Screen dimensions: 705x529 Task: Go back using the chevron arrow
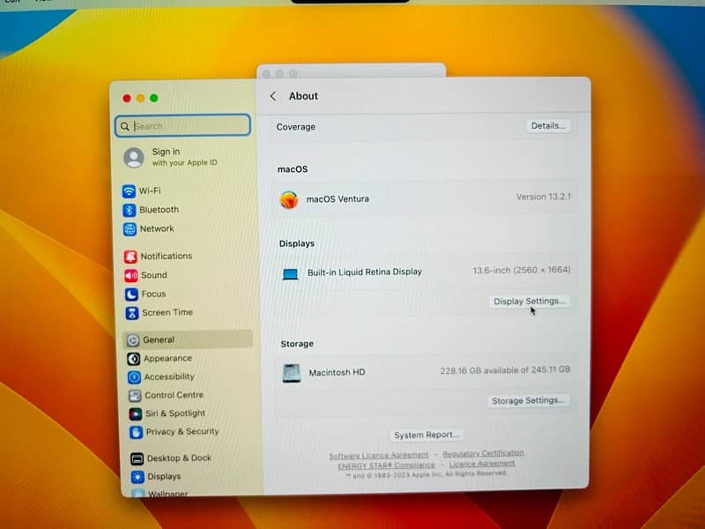pyautogui.click(x=273, y=96)
